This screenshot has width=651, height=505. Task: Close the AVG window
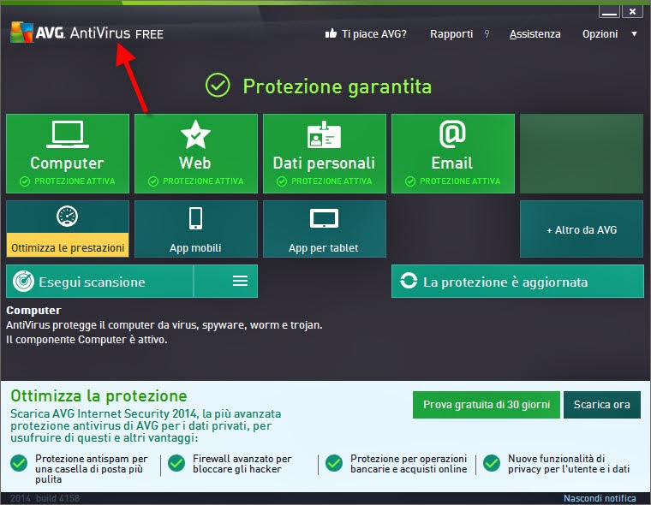coord(632,12)
